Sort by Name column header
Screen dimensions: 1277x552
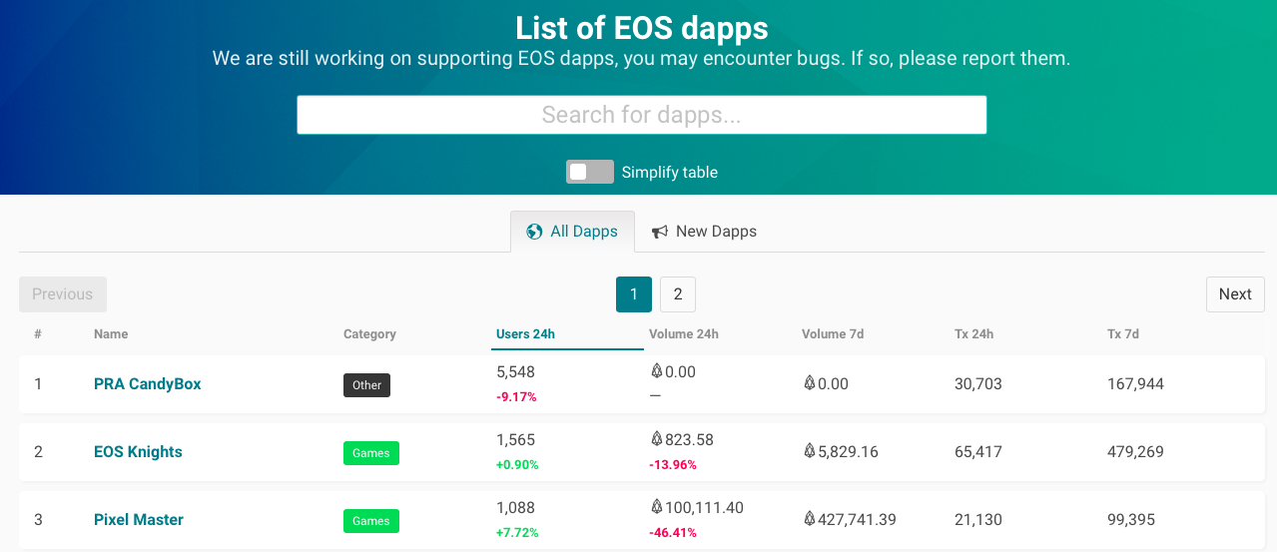(x=111, y=334)
